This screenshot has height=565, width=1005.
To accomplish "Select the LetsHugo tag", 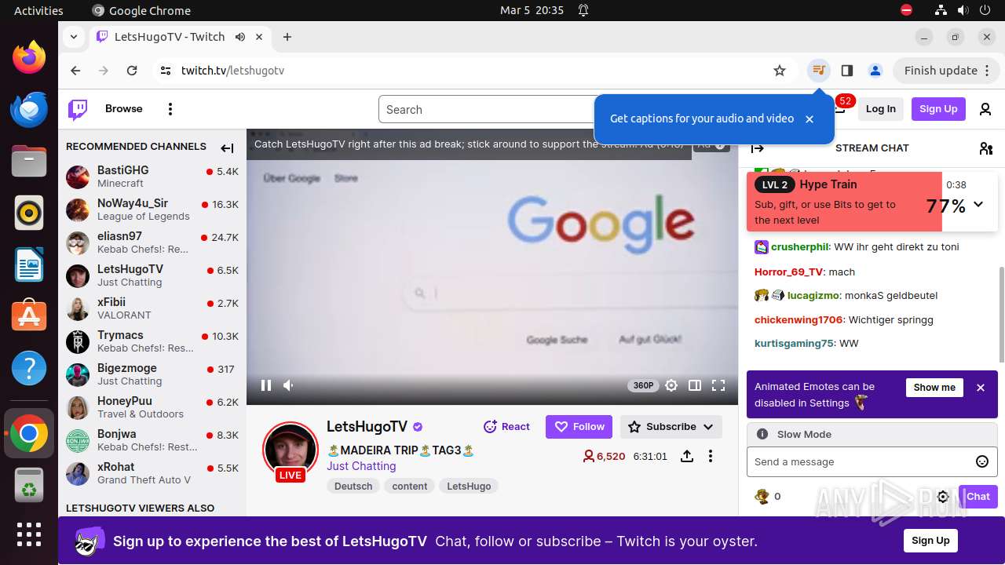I will point(469,487).
